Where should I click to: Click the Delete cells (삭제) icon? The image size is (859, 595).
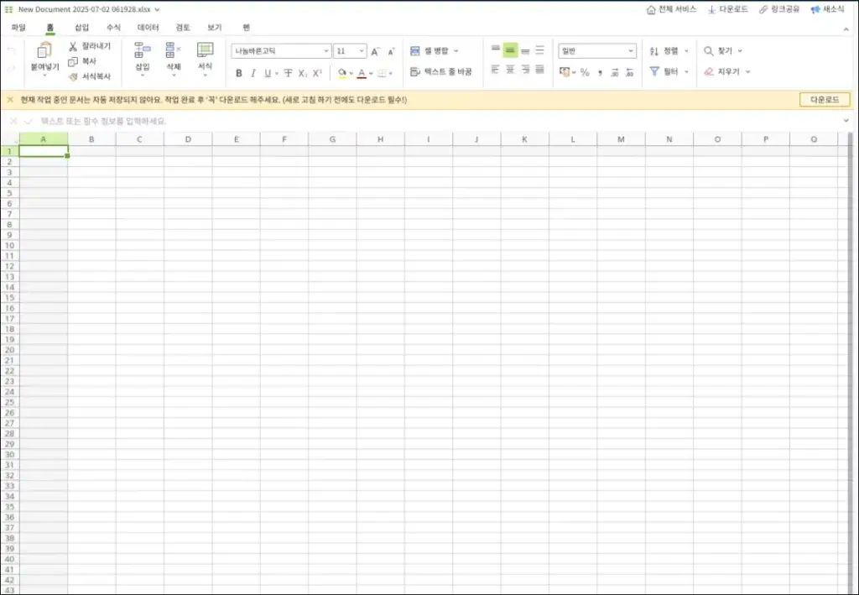(173, 50)
